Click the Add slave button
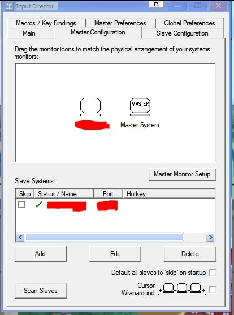 point(40,254)
